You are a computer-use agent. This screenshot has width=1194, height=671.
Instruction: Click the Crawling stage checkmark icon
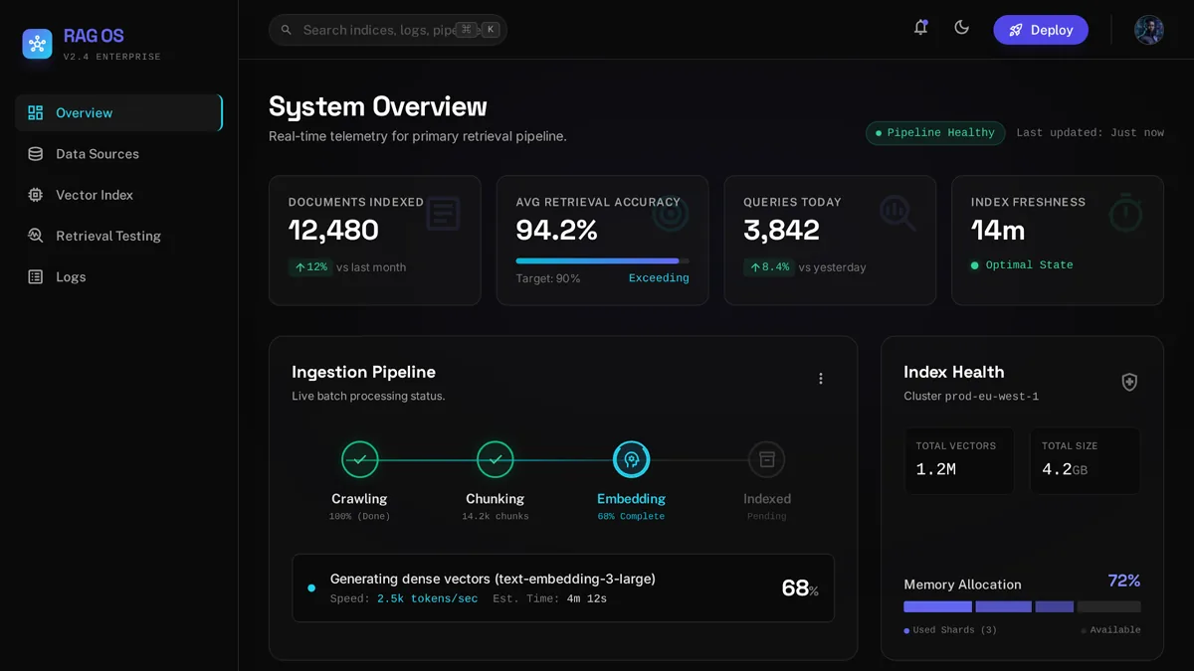[x=360, y=459]
